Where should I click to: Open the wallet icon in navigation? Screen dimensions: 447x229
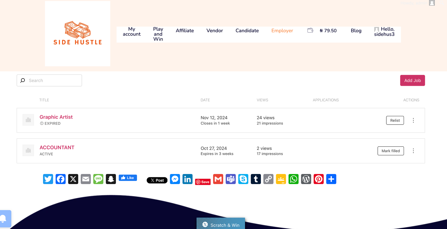tap(310, 30)
